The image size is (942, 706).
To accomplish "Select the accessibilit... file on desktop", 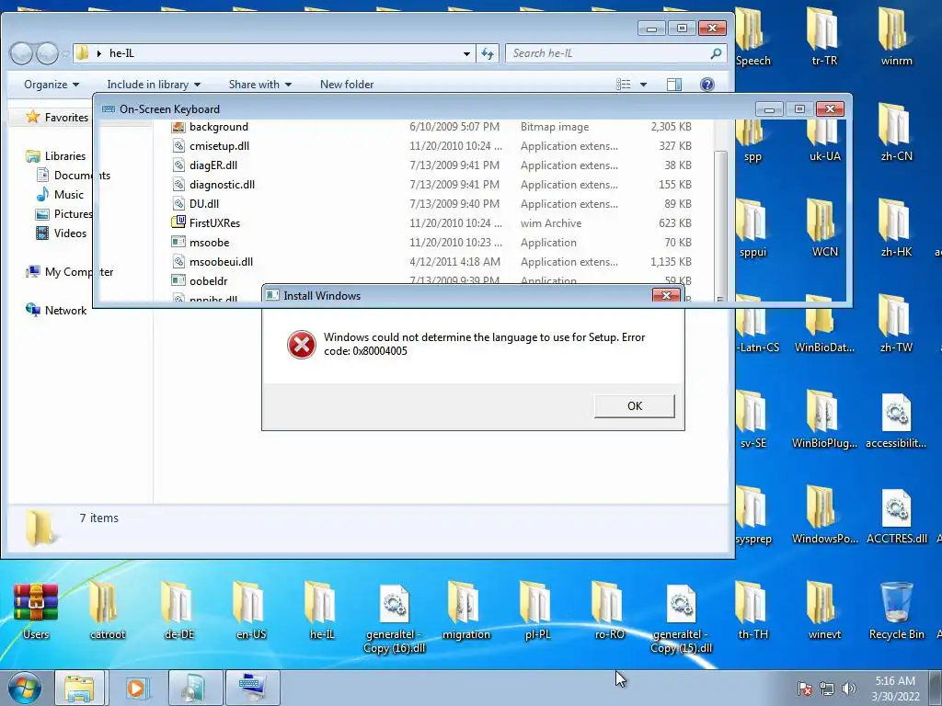I will (896, 419).
